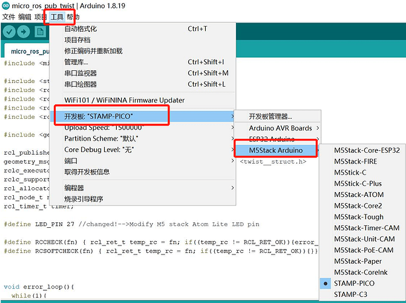406x303 pixels.
Task: Click the "void error_loop(){" code line
Action: (x=39, y=287)
